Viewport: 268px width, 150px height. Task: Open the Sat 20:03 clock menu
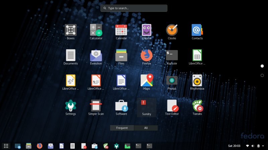[234, 146]
